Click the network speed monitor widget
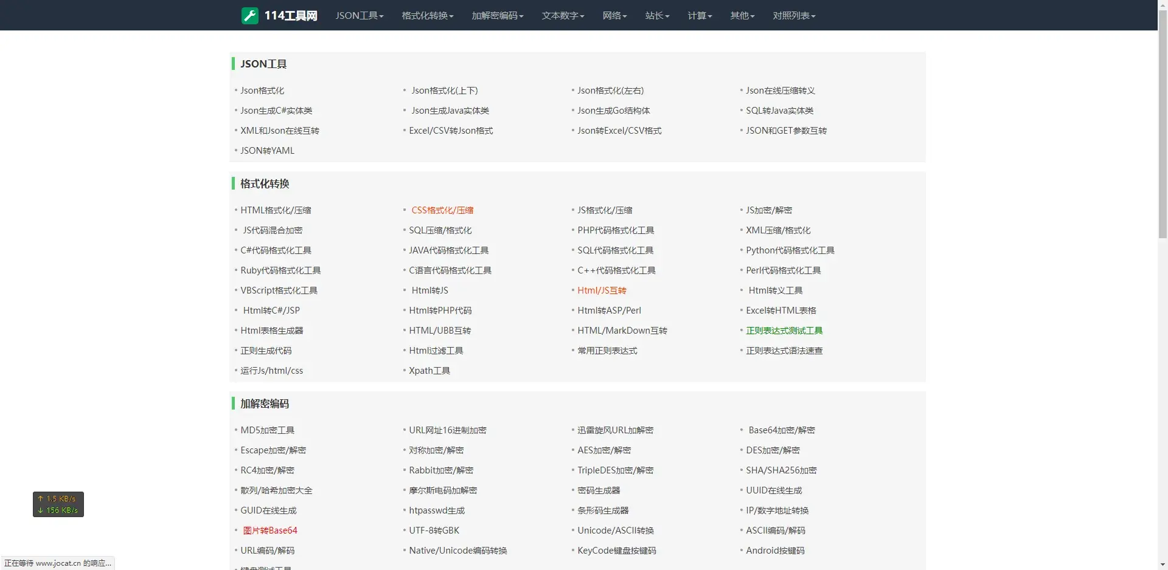This screenshot has height=570, width=1168. [58, 504]
